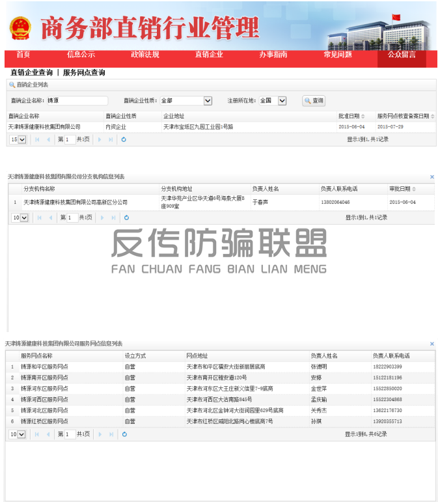The height and width of the screenshot is (502, 438).
Task: Click the 查询 search button
Action: point(314,101)
